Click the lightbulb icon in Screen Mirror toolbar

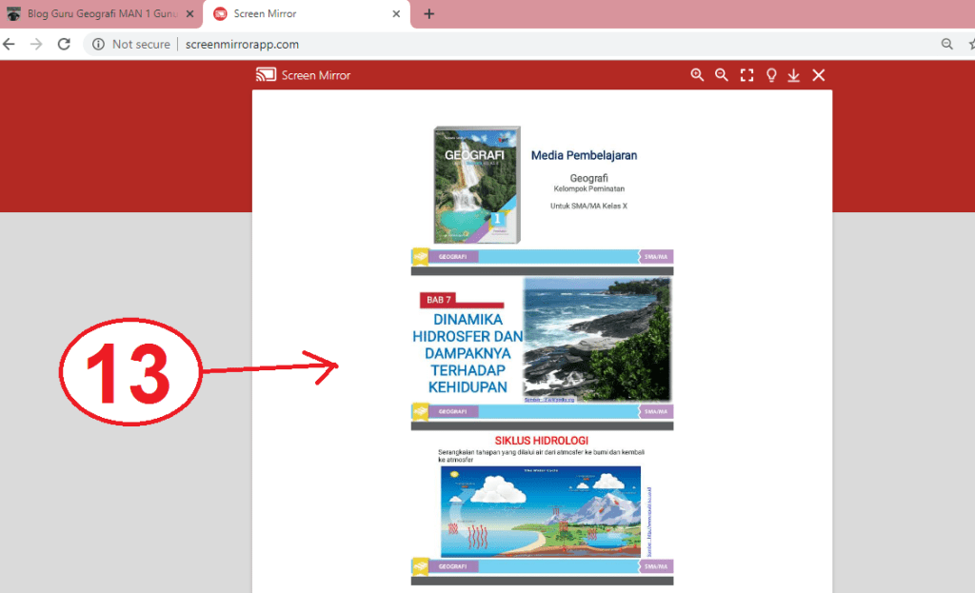[771, 75]
